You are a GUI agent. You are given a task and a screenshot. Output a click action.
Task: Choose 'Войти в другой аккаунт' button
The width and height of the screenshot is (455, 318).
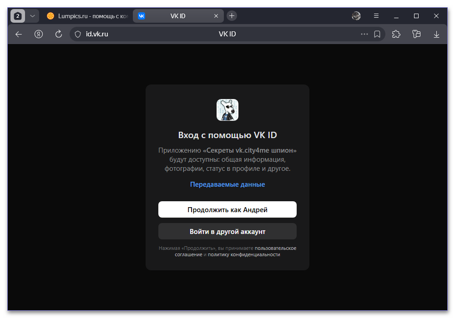click(227, 231)
